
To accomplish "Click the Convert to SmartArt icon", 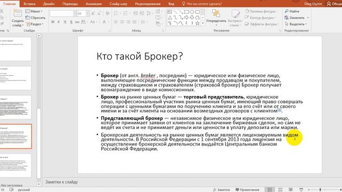I will coord(159,23).
